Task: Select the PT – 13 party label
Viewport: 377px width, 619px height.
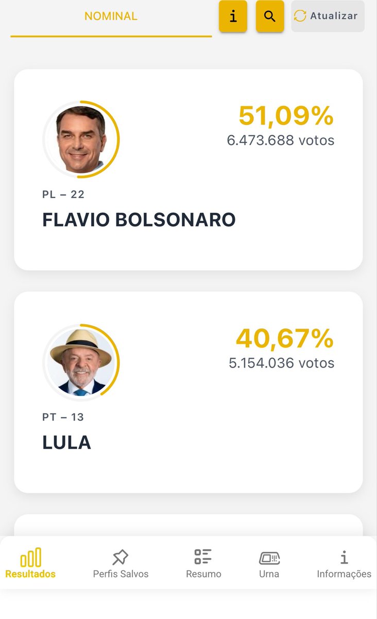Action: tap(63, 417)
